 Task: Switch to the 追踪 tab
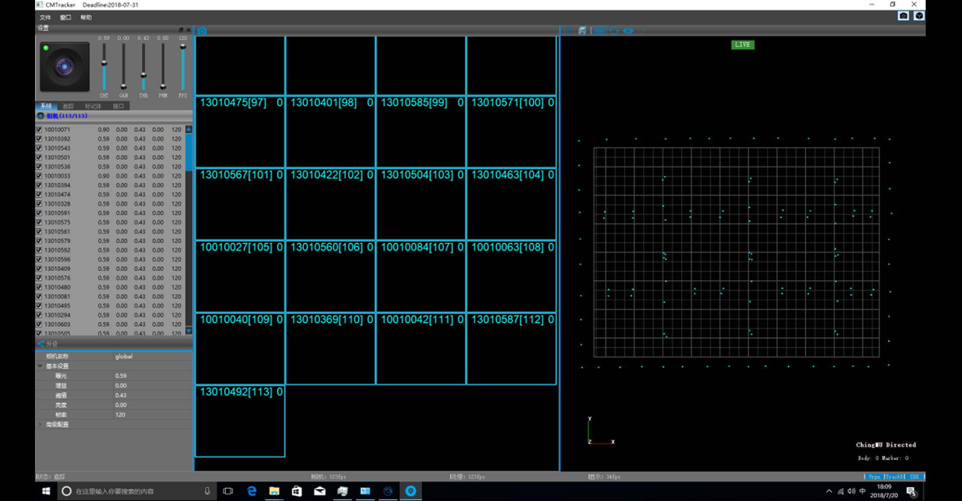[68, 106]
